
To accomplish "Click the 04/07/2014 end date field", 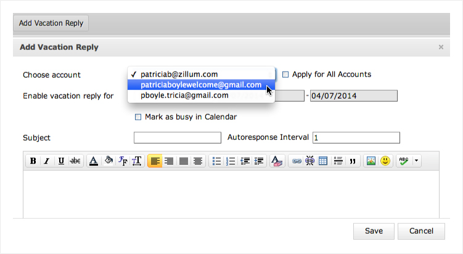I will (x=354, y=96).
